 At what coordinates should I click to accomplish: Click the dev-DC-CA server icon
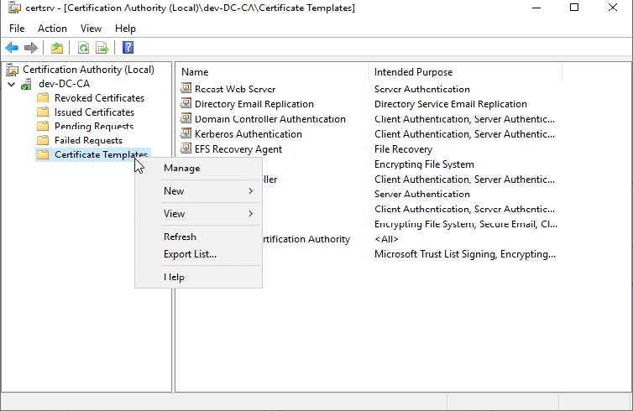27,84
